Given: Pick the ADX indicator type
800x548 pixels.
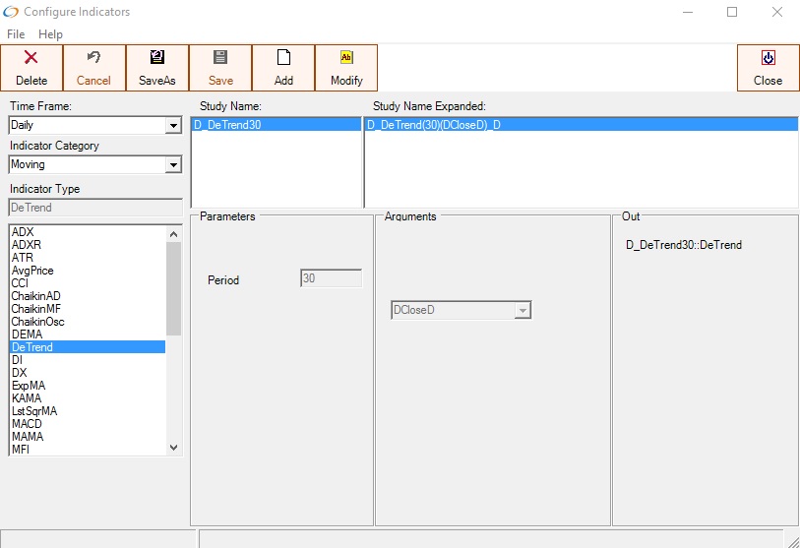Looking at the screenshot, I should pyautogui.click(x=22, y=232).
